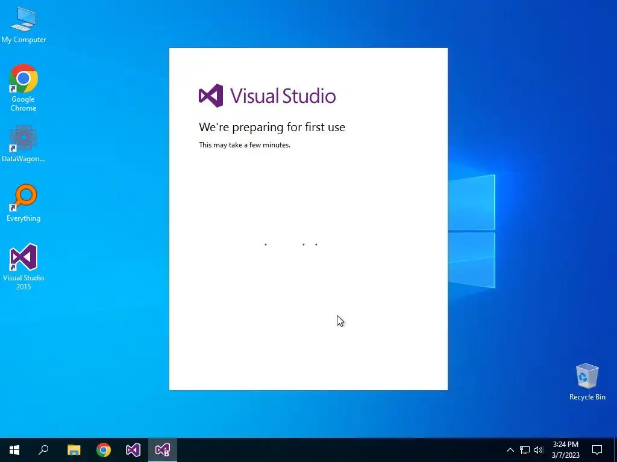Open the My Computer desktop icon
This screenshot has height=462, width=617.
tap(23, 25)
